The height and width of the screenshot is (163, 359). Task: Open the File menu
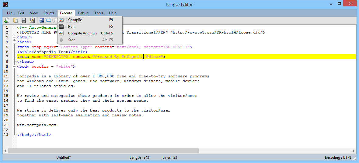tap(10, 13)
